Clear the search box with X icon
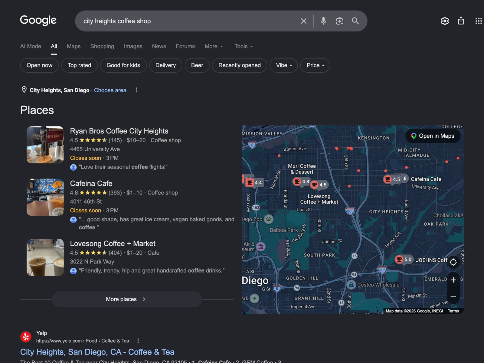 [303, 21]
